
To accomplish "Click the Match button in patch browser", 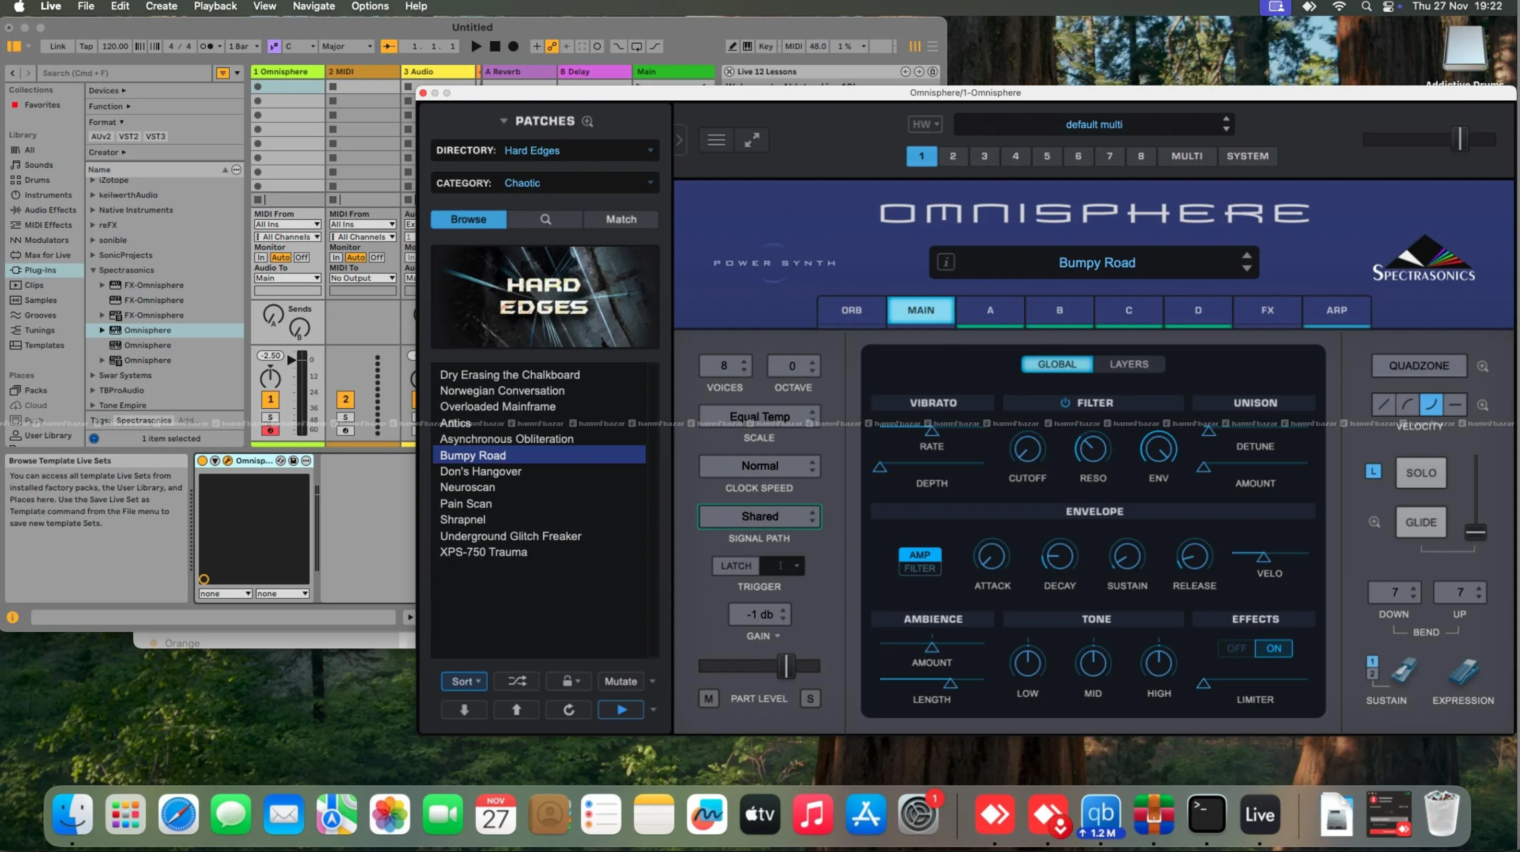I will [x=621, y=219].
